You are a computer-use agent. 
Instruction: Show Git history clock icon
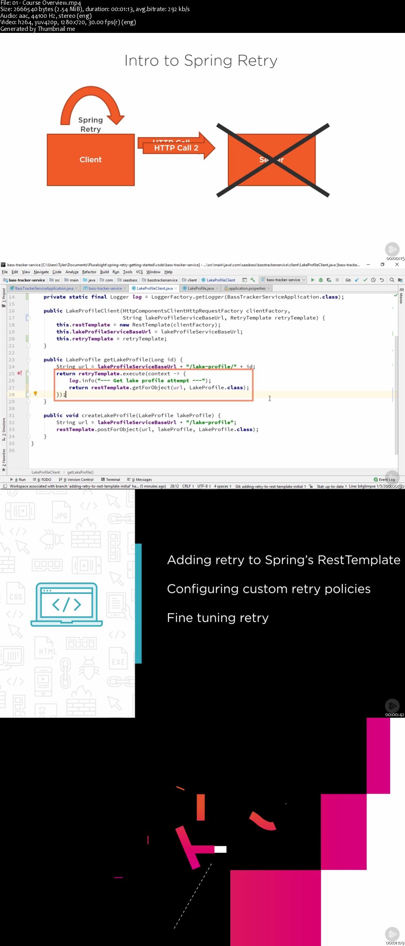click(x=373, y=280)
